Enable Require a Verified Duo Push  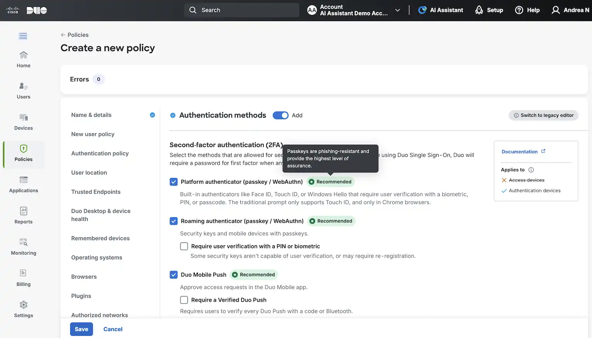pos(184,300)
